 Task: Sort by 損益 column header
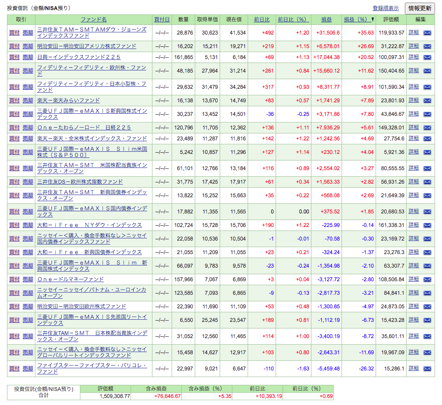click(326, 20)
